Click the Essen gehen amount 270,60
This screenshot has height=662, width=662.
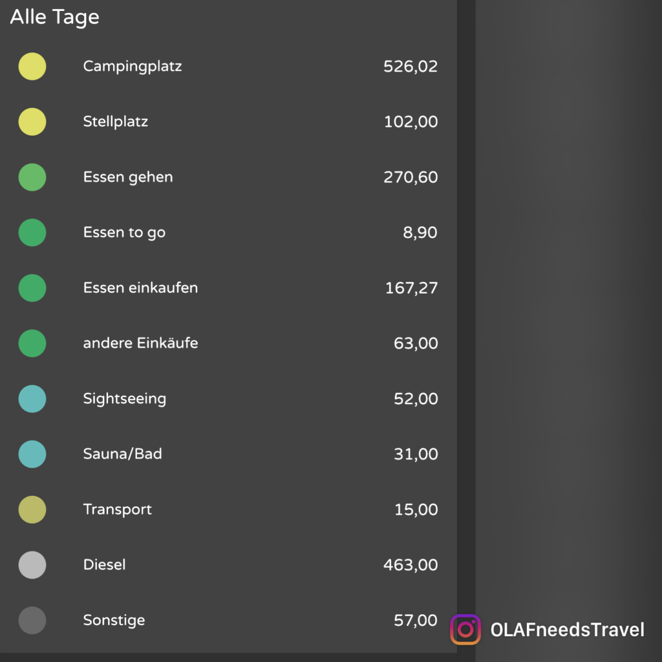(411, 177)
